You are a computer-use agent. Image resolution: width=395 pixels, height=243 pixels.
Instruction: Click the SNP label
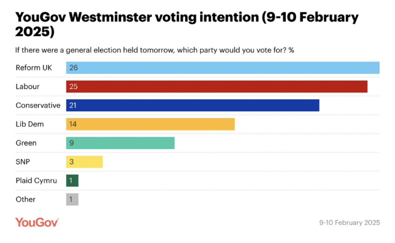[23, 162]
